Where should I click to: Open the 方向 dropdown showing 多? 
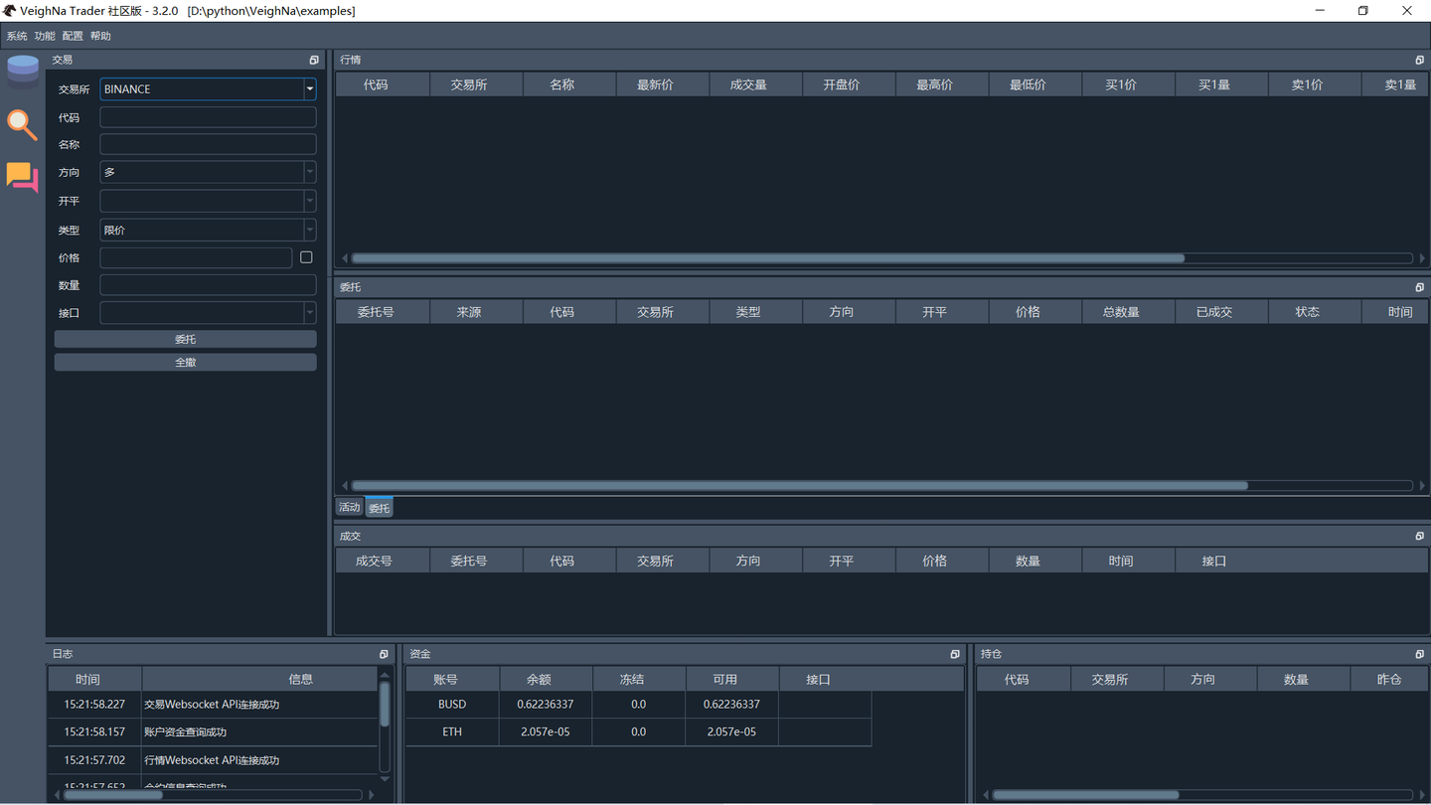tap(208, 172)
